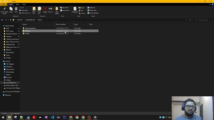Open Visual Studio Code from taskbar
The height and width of the screenshot is (120, 214).
click(x=52, y=117)
